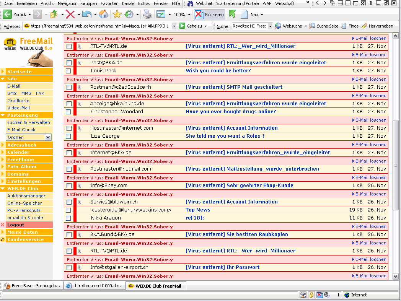
Task: Click the red X icon beside Logout
Action: pos(3,225)
